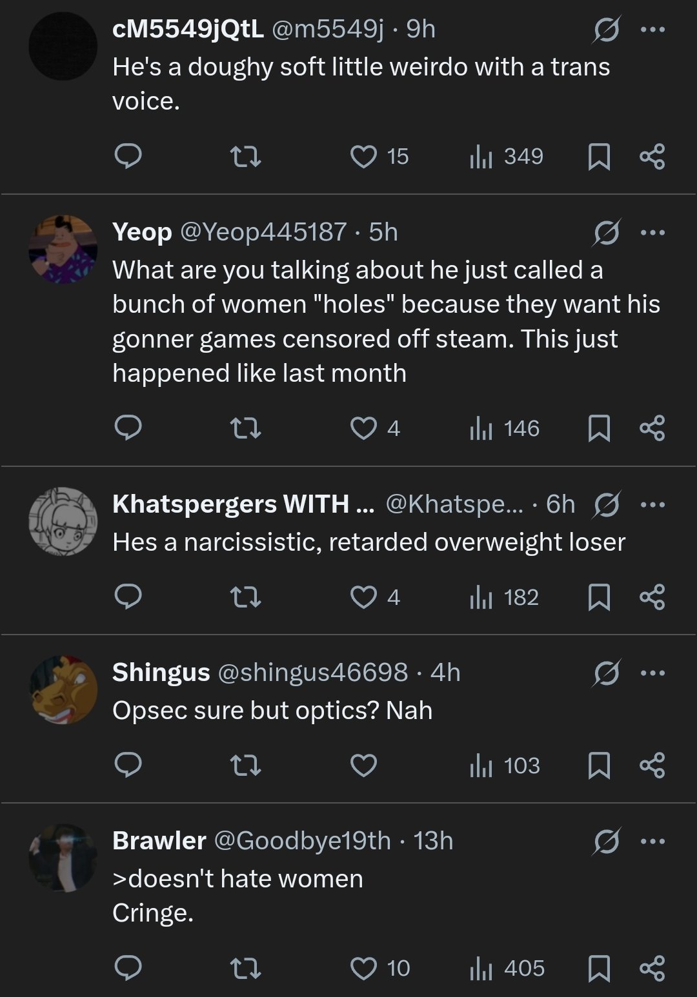The height and width of the screenshot is (997, 697).
Task: Open more options on Brawler's tweet
Action: (x=652, y=841)
